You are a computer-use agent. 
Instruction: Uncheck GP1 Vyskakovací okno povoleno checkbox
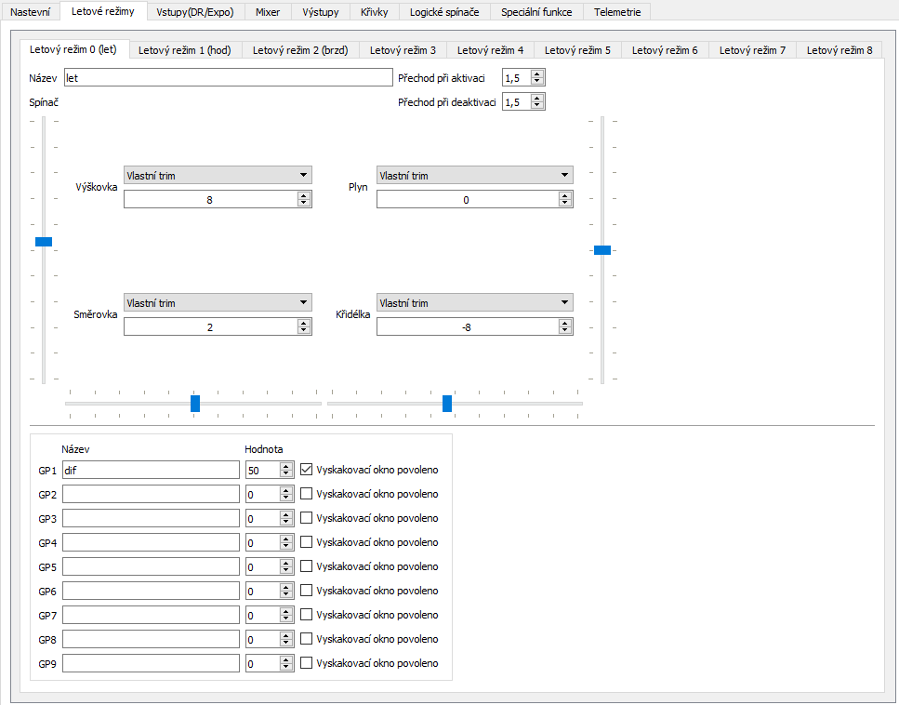click(307, 470)
